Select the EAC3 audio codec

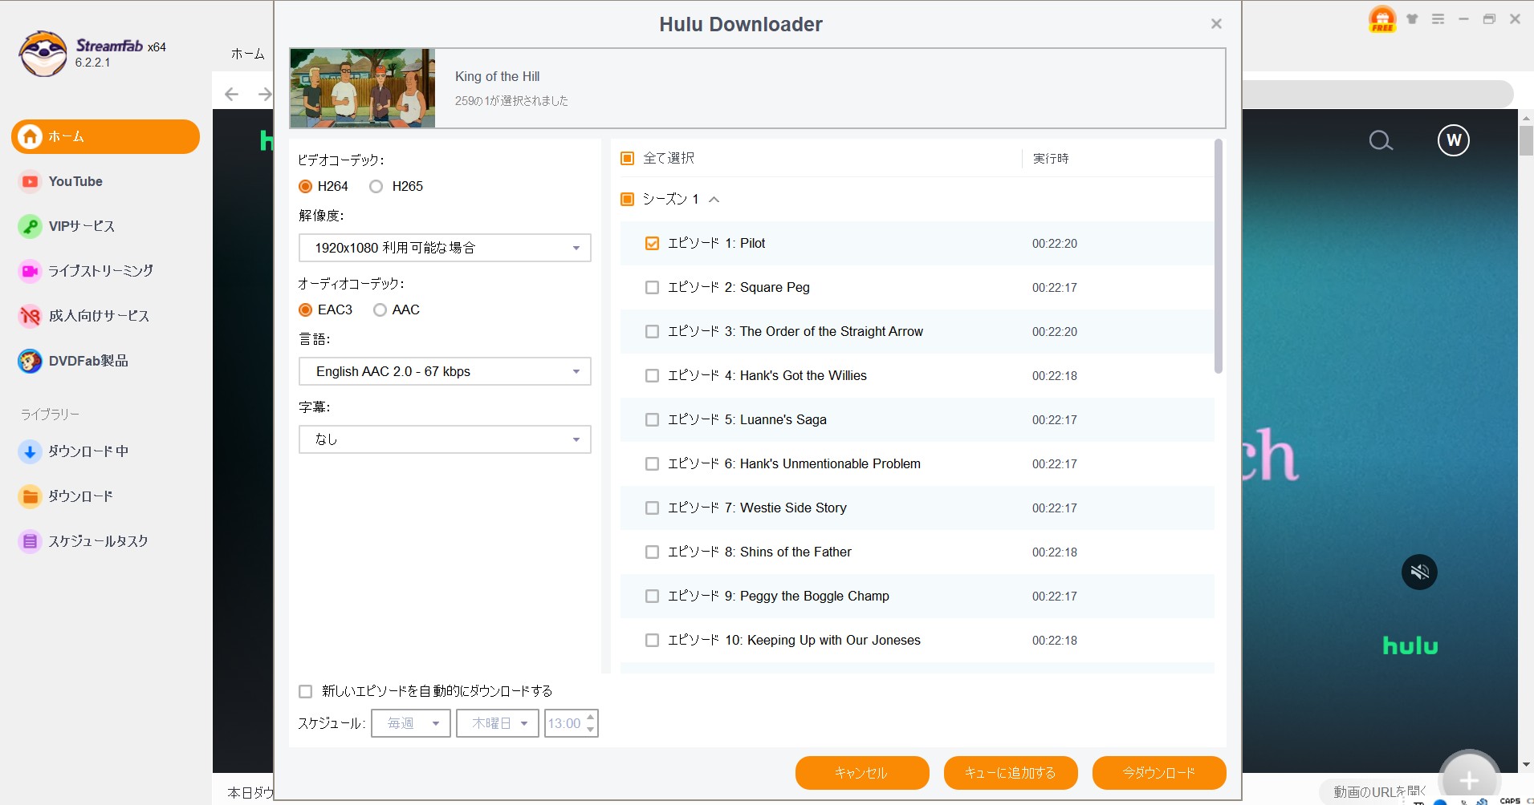(305, 309)
